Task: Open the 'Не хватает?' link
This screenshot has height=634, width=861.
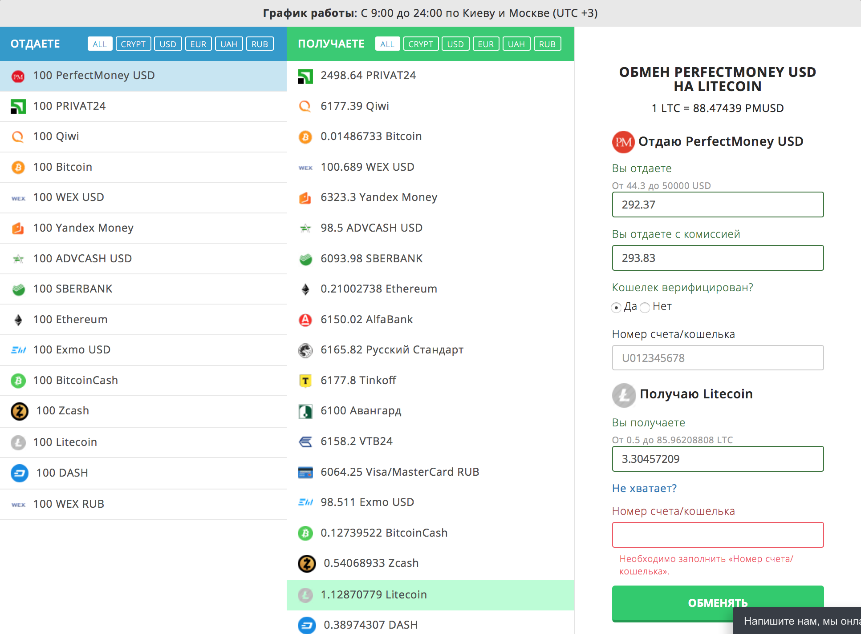Action: pyautogui.click(x=644, y=488)
